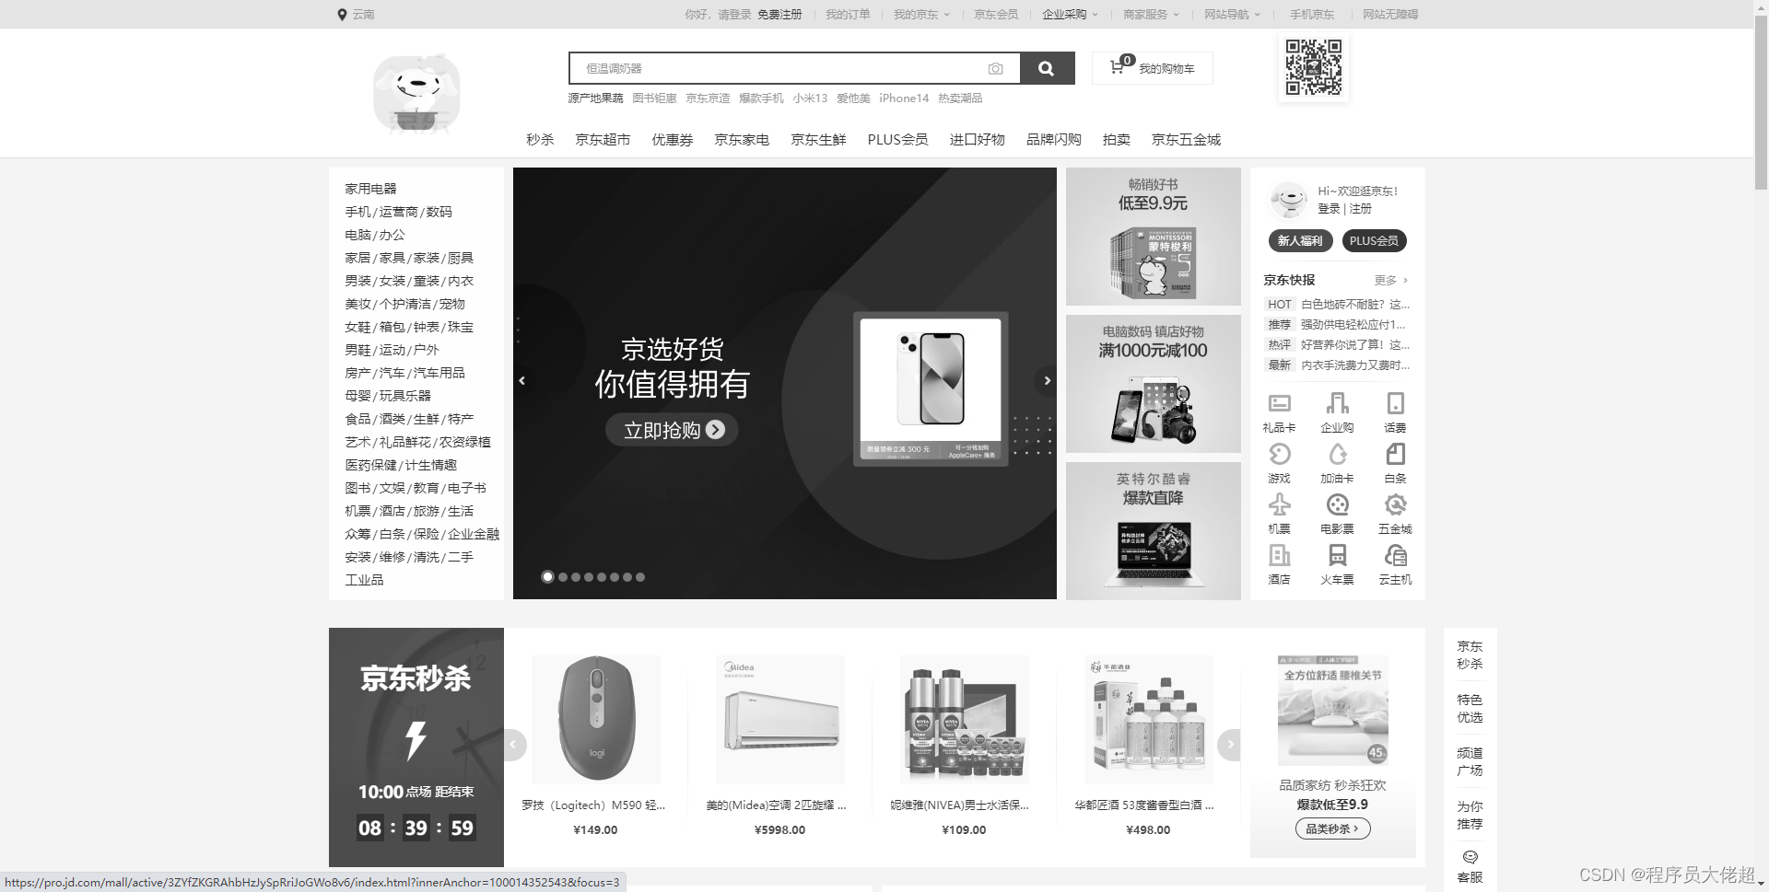Expand the 网站导航 dropdown
Screen dimensions: 1769x892
1232,15
